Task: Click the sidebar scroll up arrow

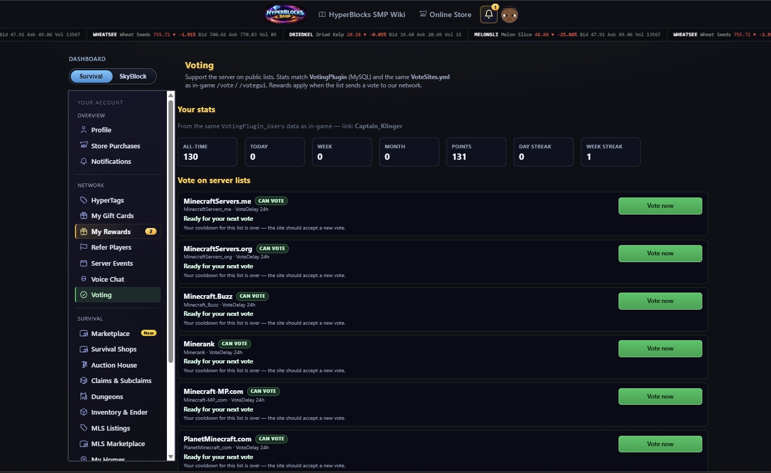Action: tap(171, 95)
